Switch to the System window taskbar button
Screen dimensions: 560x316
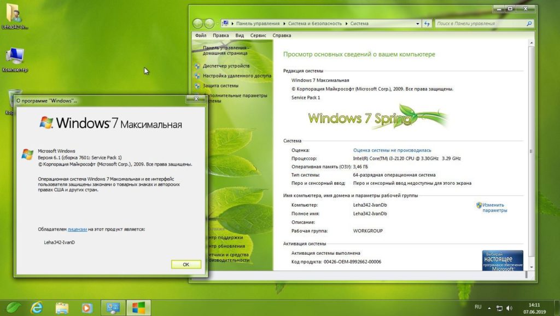pyautogui.click(x=113, y=307)
